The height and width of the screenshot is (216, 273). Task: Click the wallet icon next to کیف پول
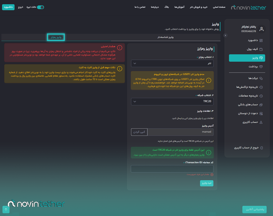[261, 49]
